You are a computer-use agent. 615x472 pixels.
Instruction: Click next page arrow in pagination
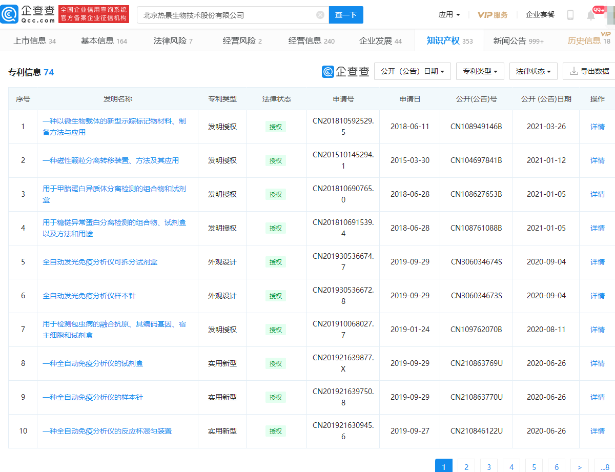click(579, 467)
